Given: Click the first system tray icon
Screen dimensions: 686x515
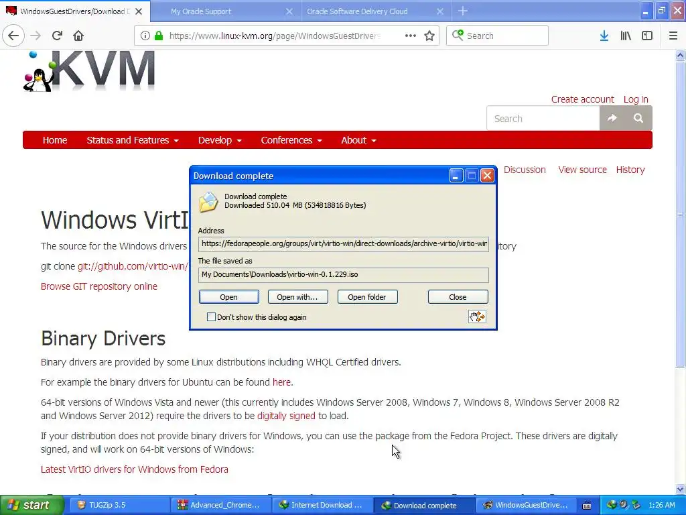Looking at the screenshot, I should [612, 505].
